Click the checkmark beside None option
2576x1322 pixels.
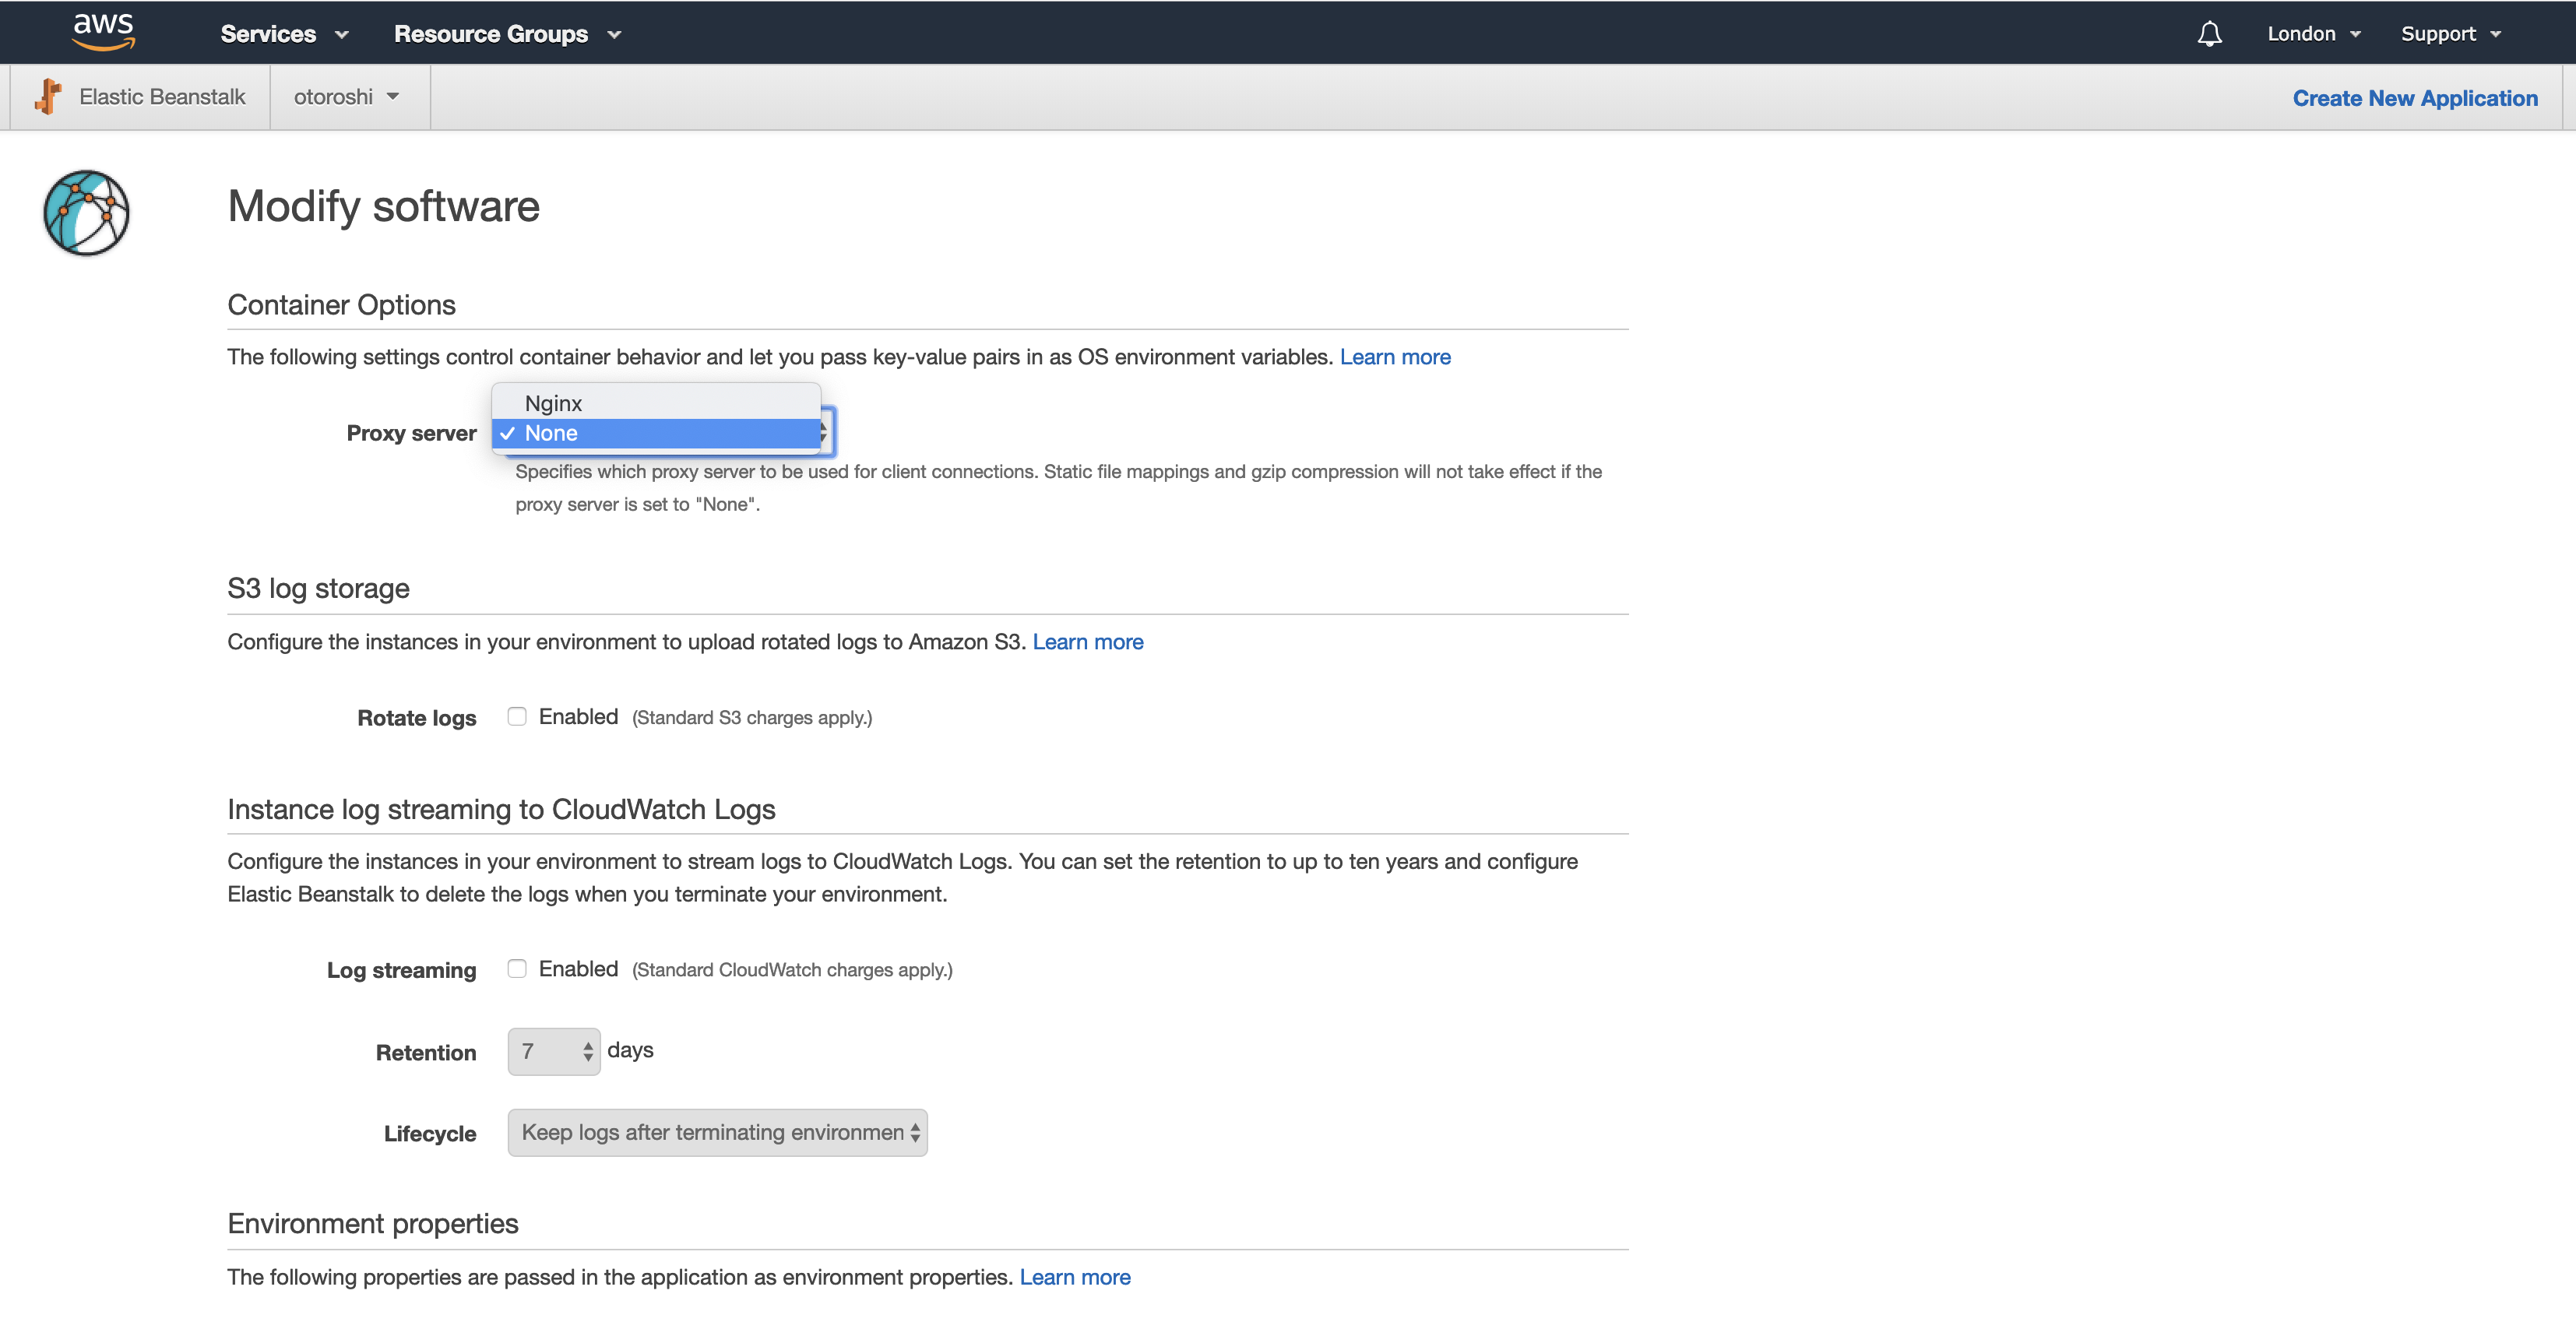click(508, 434)
